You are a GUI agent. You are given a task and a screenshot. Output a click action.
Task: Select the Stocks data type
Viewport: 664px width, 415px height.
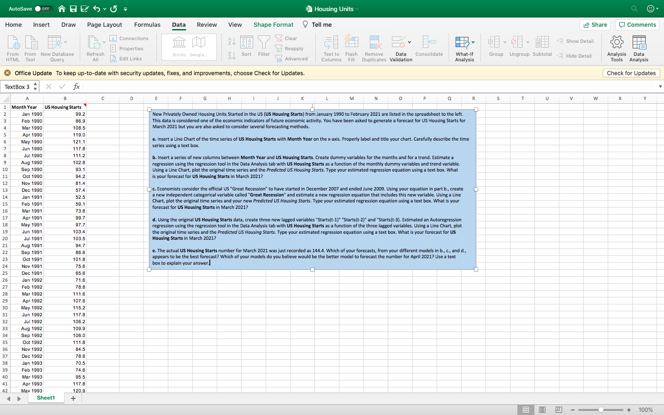[x=179, y=47]
